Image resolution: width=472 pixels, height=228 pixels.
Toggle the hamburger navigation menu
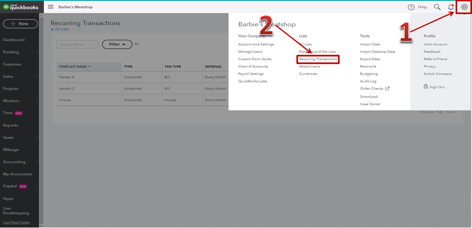(x=51, y=7)
